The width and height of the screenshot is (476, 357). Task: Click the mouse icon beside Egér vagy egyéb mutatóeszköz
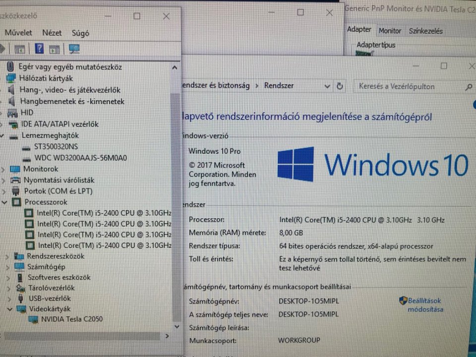pos(10,66)
